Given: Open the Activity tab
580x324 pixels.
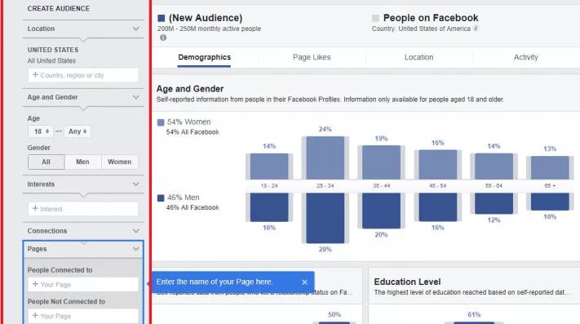Looking at the screenshot, I should 525,57.
